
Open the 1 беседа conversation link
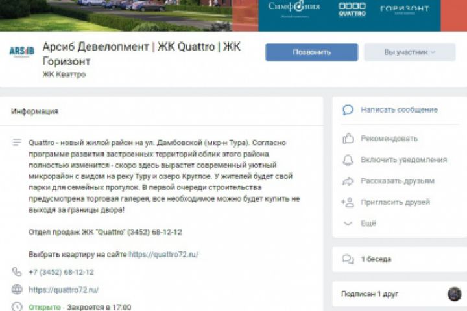(376, 259)
